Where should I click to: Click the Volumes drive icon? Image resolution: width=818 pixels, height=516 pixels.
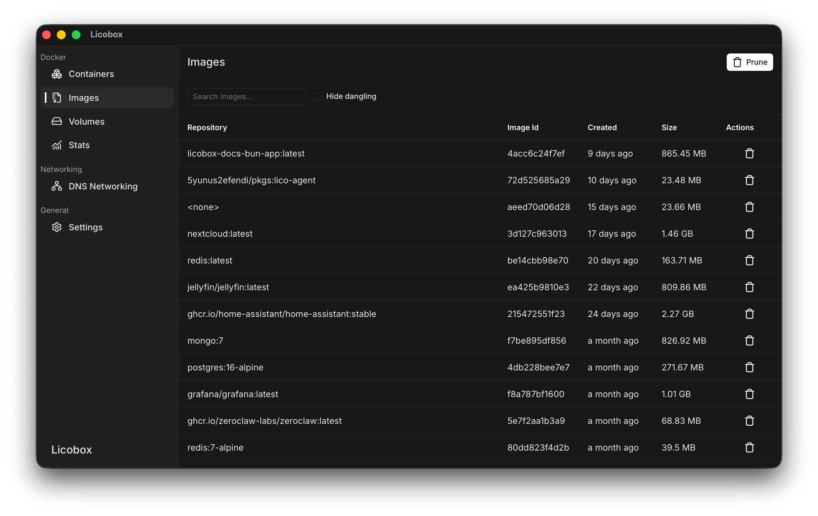coord(57,121)
